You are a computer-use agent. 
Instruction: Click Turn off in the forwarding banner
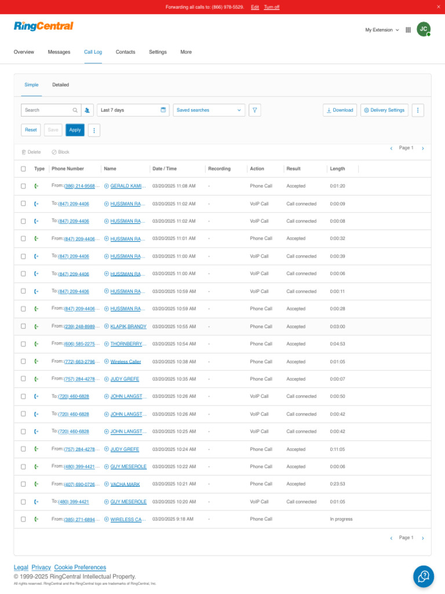point(272,7)
